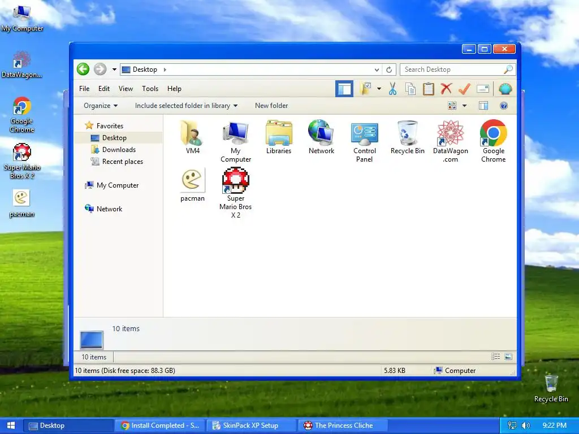Click the Copy pages toolbar icon
579x434 pixels.
(x=411, y=89)
